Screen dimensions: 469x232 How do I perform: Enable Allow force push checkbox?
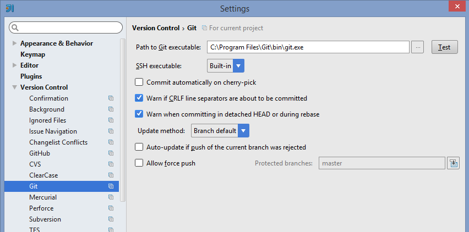pos(139,163)
